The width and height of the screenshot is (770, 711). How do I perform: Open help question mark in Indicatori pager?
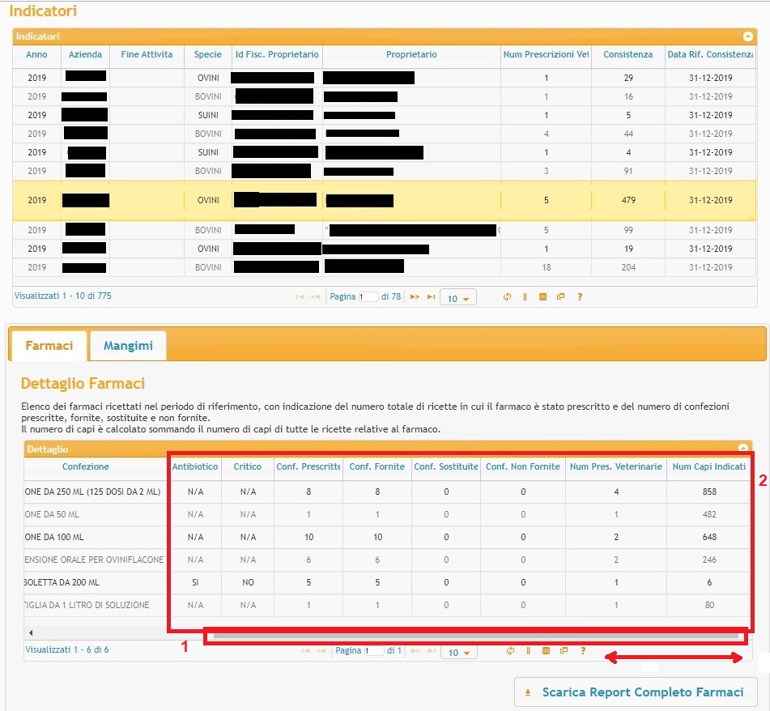pyautogui.click(x=580, y=296)
